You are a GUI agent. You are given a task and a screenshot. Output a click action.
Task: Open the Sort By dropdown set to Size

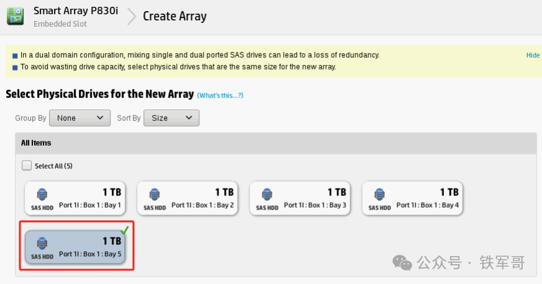coord(171,118)
